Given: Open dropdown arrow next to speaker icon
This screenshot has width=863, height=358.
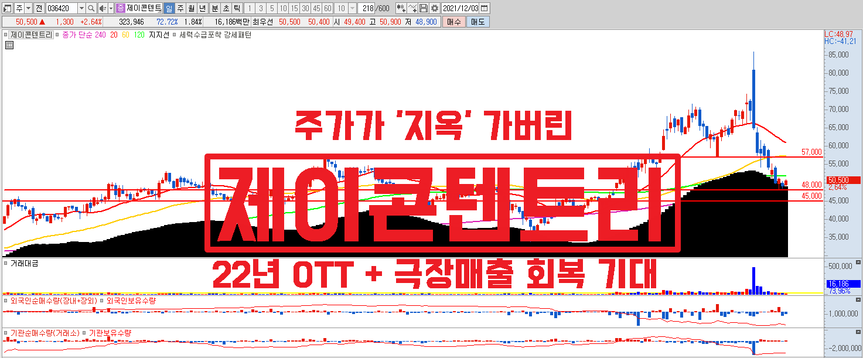Looking at the screenshot, I should tap(111, 8).
